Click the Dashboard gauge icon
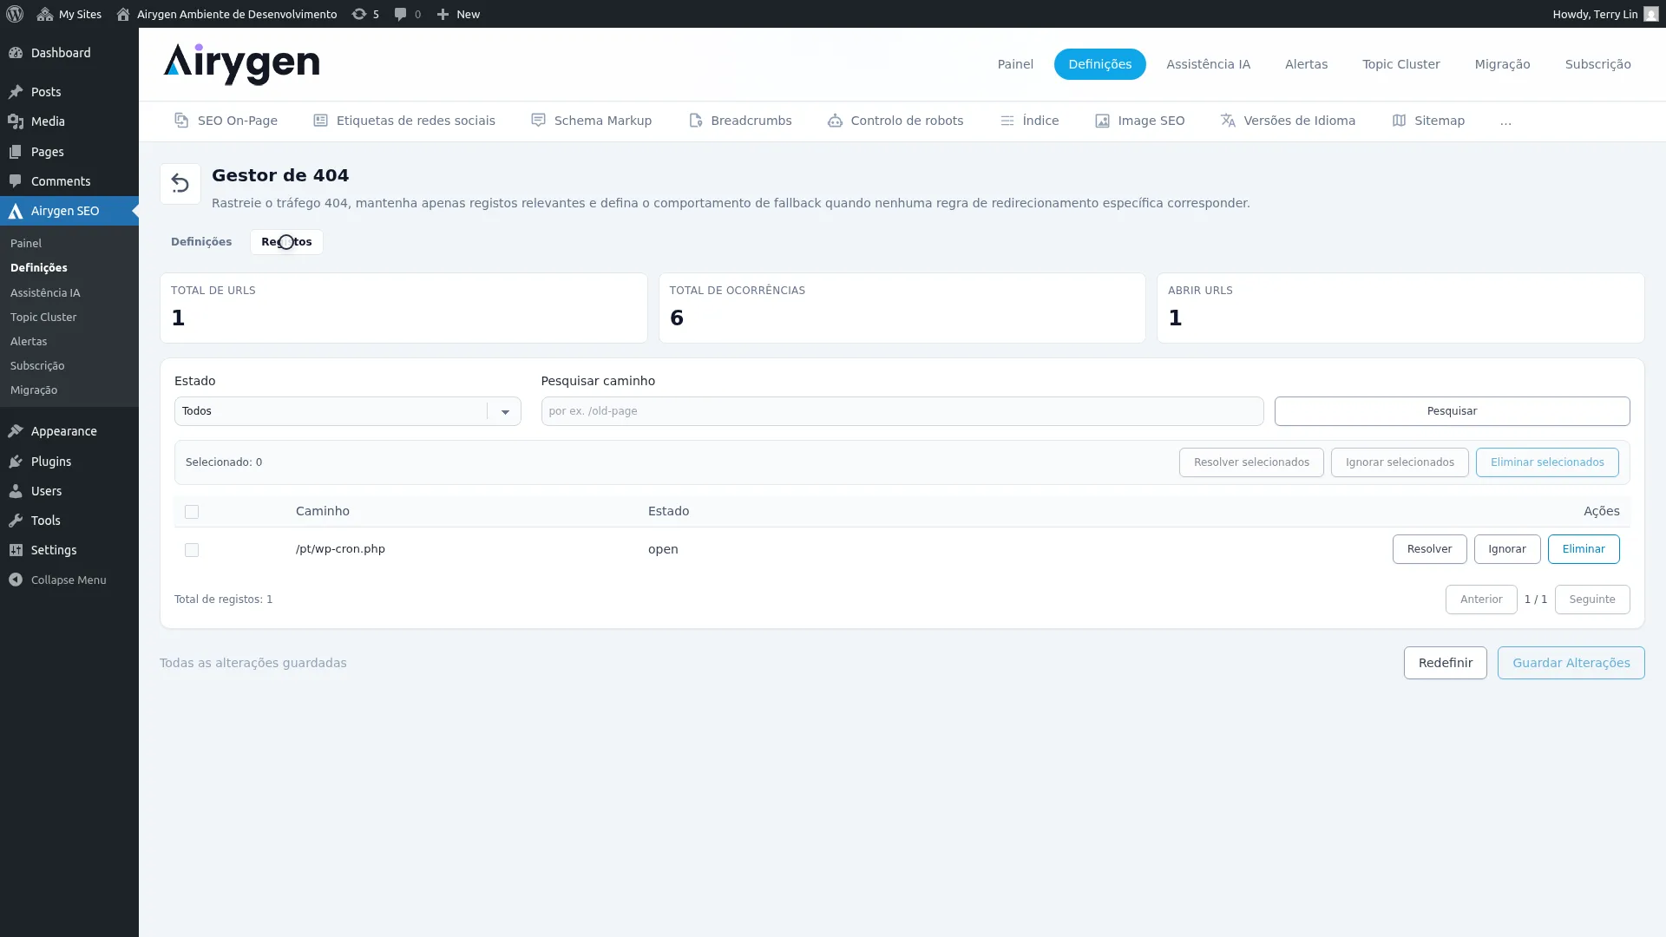Image resolution: width=1666 pixels, height=937 pixels. (16, 53)
